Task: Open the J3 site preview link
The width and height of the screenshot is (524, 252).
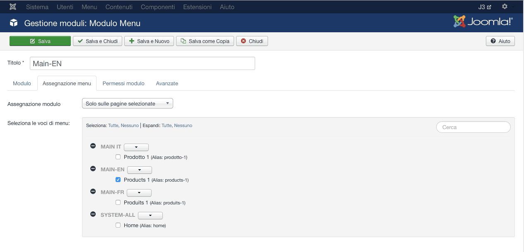Action: click(484, 7)
